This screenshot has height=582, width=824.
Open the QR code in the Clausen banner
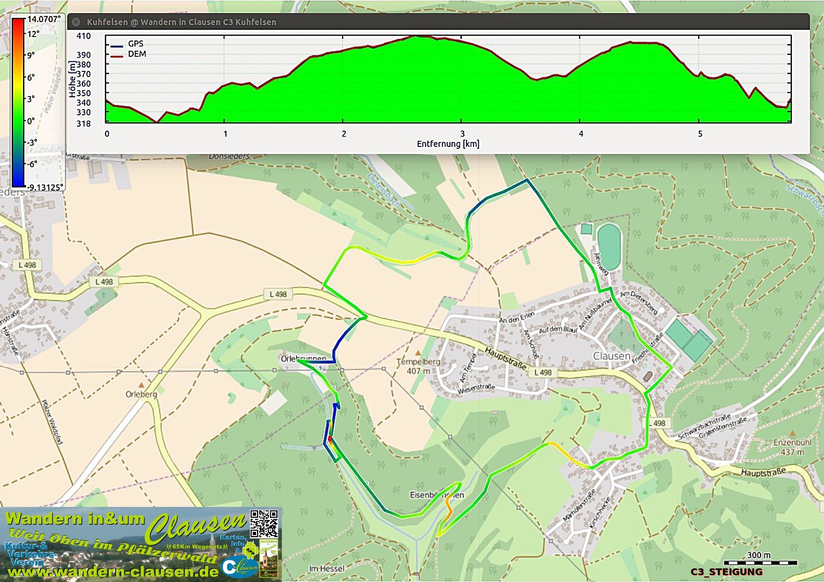pos(264,524)
